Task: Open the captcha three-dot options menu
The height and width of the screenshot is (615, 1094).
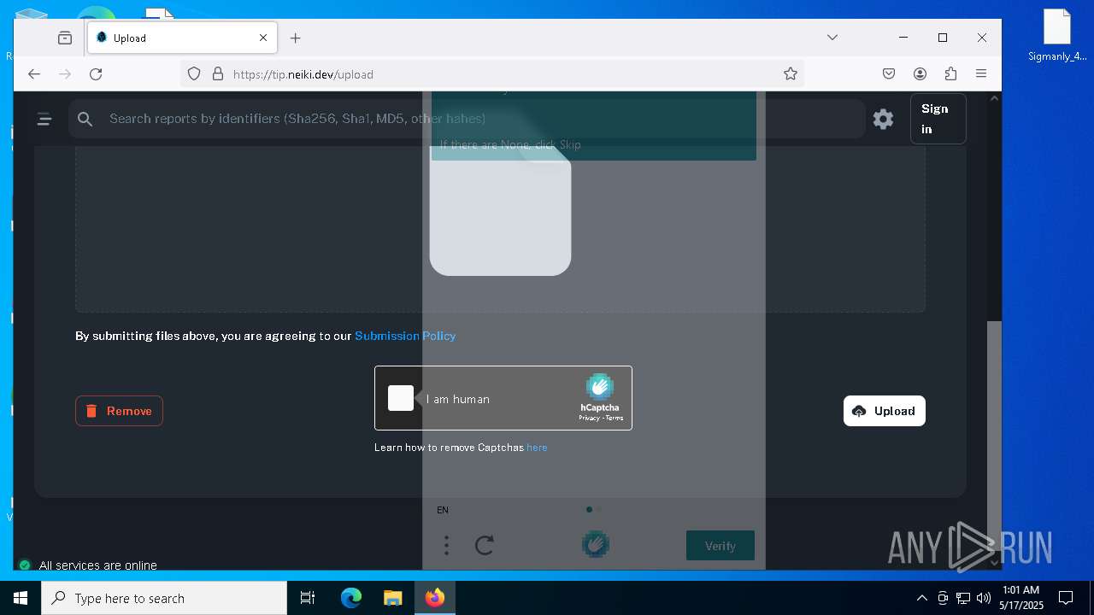Action: (446, 545)
